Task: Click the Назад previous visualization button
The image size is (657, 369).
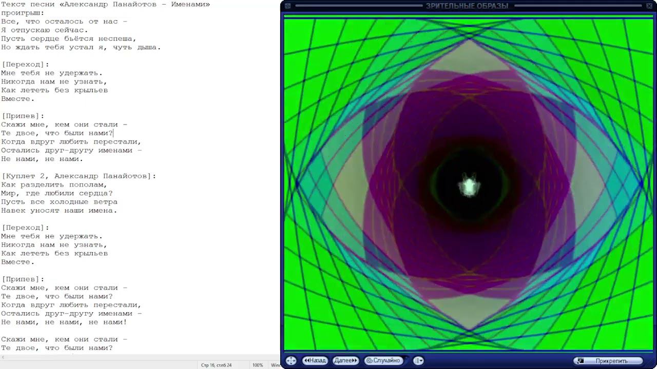Action: click(315, 360)
